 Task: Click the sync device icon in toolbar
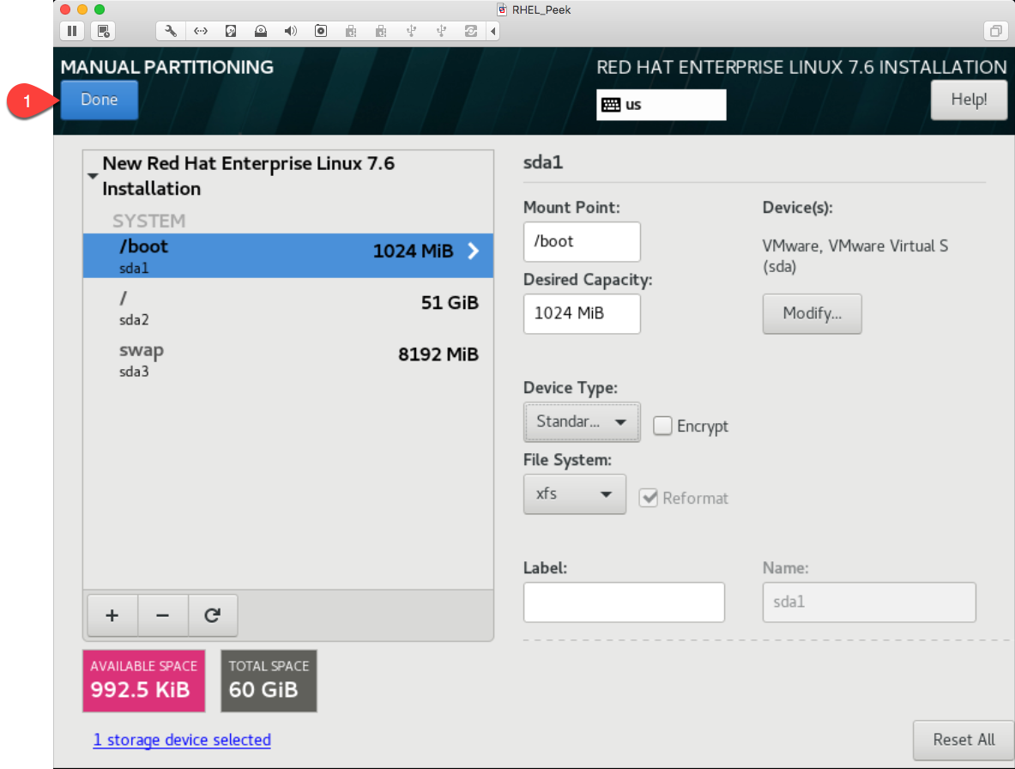[470, 31]
